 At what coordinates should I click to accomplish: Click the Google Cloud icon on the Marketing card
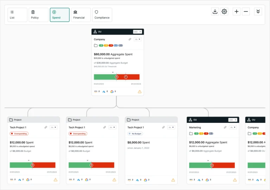[207, 180]
